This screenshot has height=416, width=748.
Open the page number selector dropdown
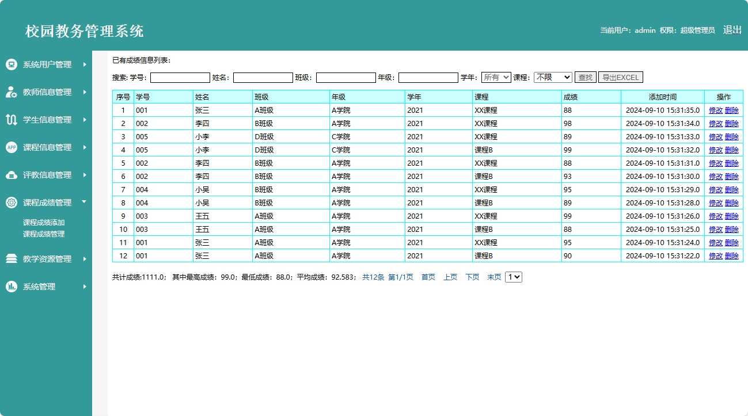coord(513,277)
